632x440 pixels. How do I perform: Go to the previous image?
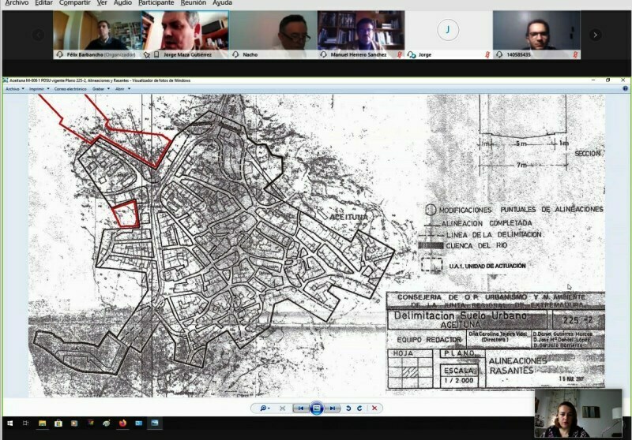click(x=301, y=408)
